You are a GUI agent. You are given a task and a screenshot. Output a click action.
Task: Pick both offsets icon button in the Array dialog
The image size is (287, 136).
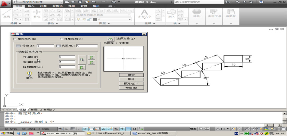[82, 60]
